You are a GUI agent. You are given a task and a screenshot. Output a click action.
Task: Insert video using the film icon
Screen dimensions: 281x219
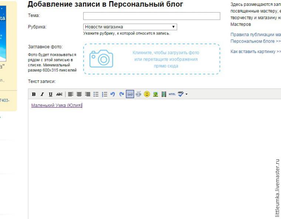164,94
